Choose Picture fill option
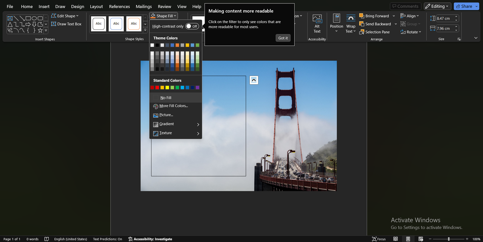Screen dimensions: 483x242 click(176, 115)
